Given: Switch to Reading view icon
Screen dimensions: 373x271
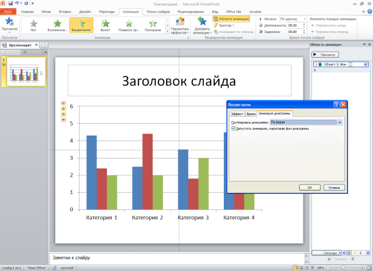Looking at the screenshot, I should pos(306,268).
